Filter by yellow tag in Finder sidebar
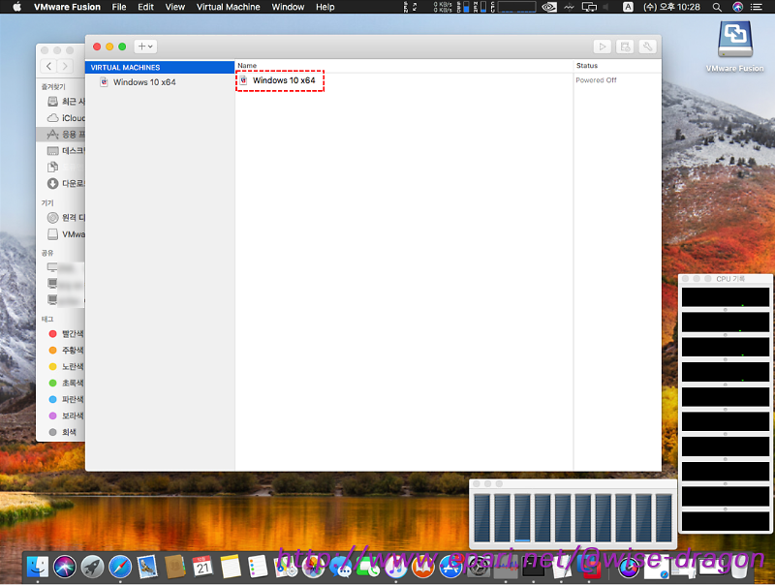Viewport: 775px width, 585px height. 66,367
